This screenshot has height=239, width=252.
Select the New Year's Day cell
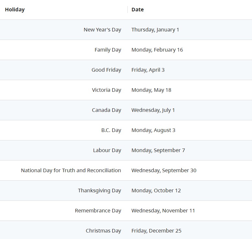point(102,30)
